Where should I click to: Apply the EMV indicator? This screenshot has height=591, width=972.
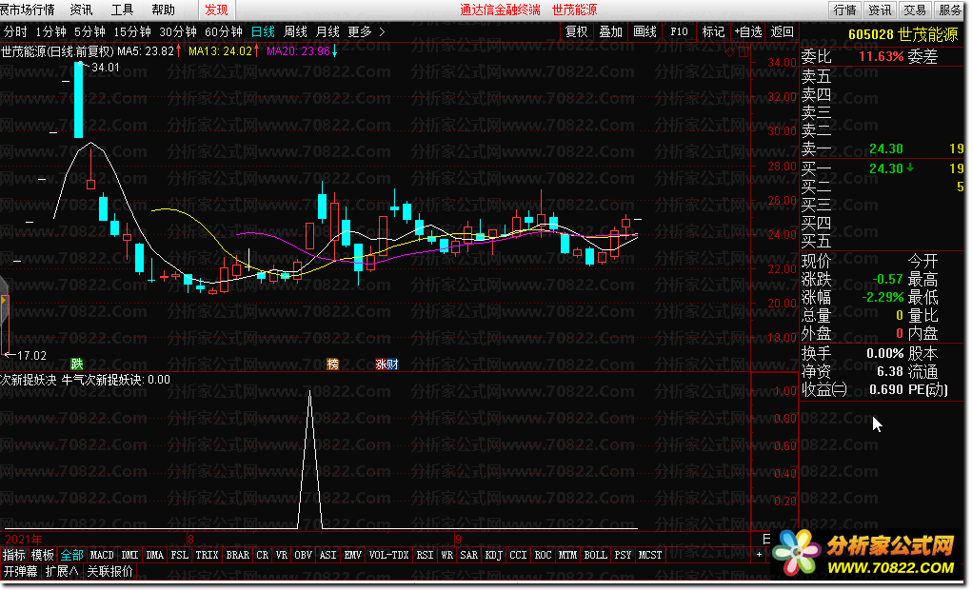coord(353,555)
